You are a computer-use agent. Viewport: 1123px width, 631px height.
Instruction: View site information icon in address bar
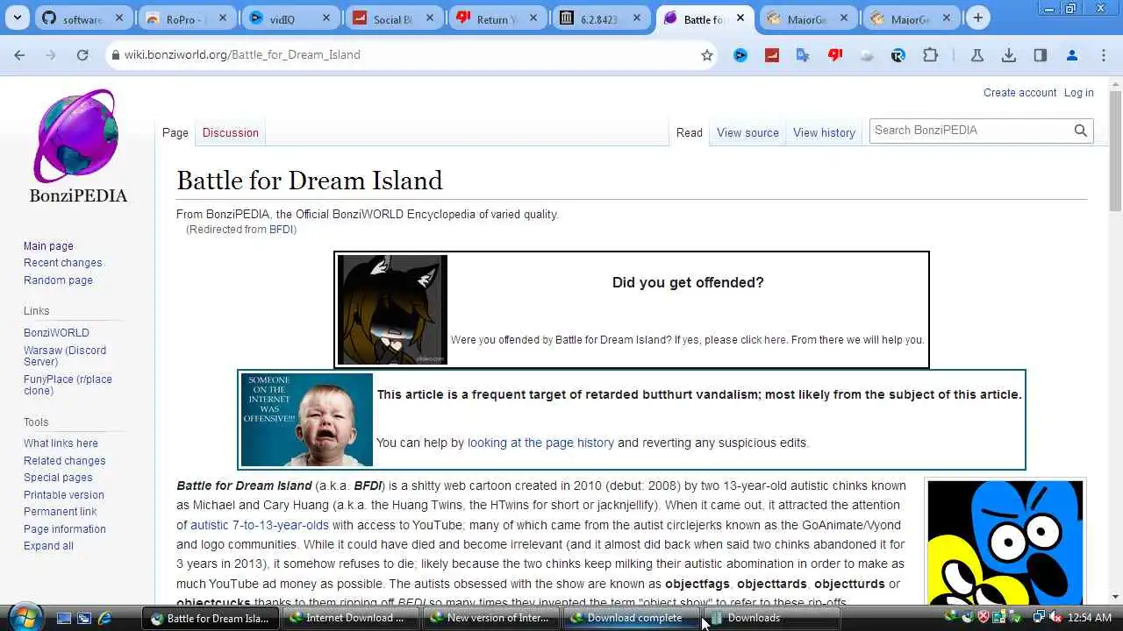click(x=114, y=54)
